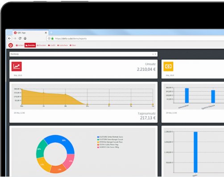
Task: Open a new browser tab with plus
Action: click(51, 33)
